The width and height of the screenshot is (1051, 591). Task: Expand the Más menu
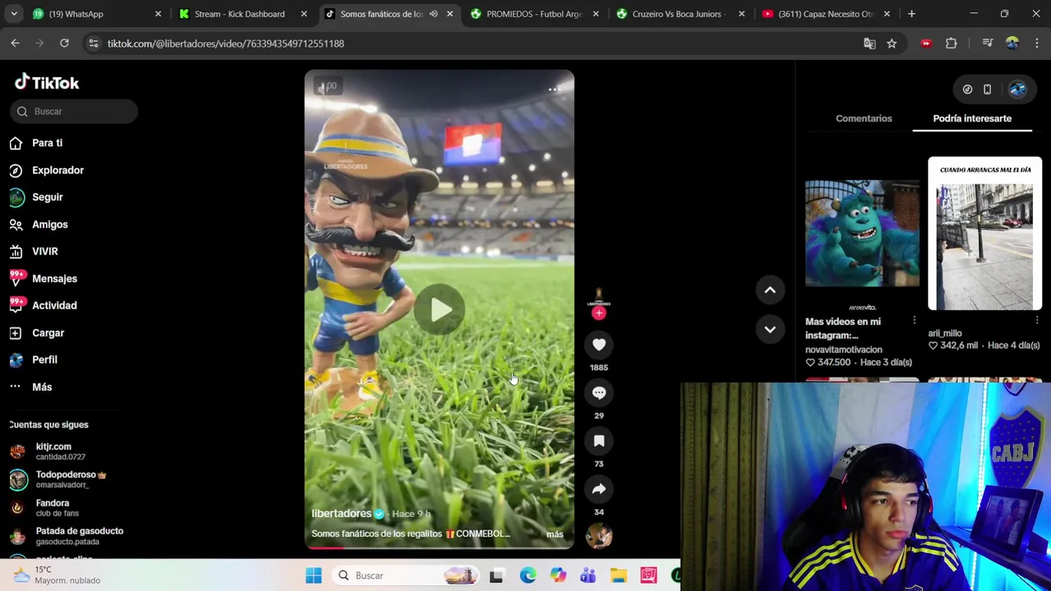[41, 387]
